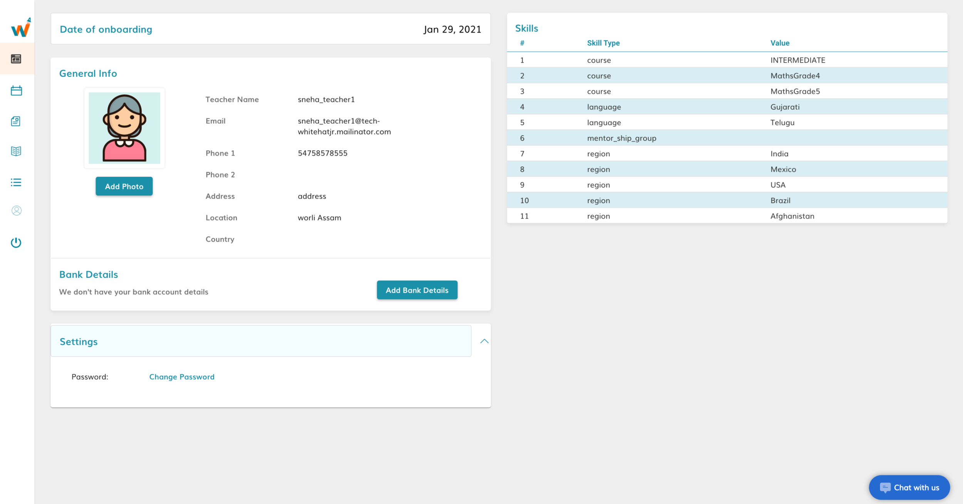This screenshot has width=963, height=504.
Task: Click the teacher avatar image
Action: [124, 128]
